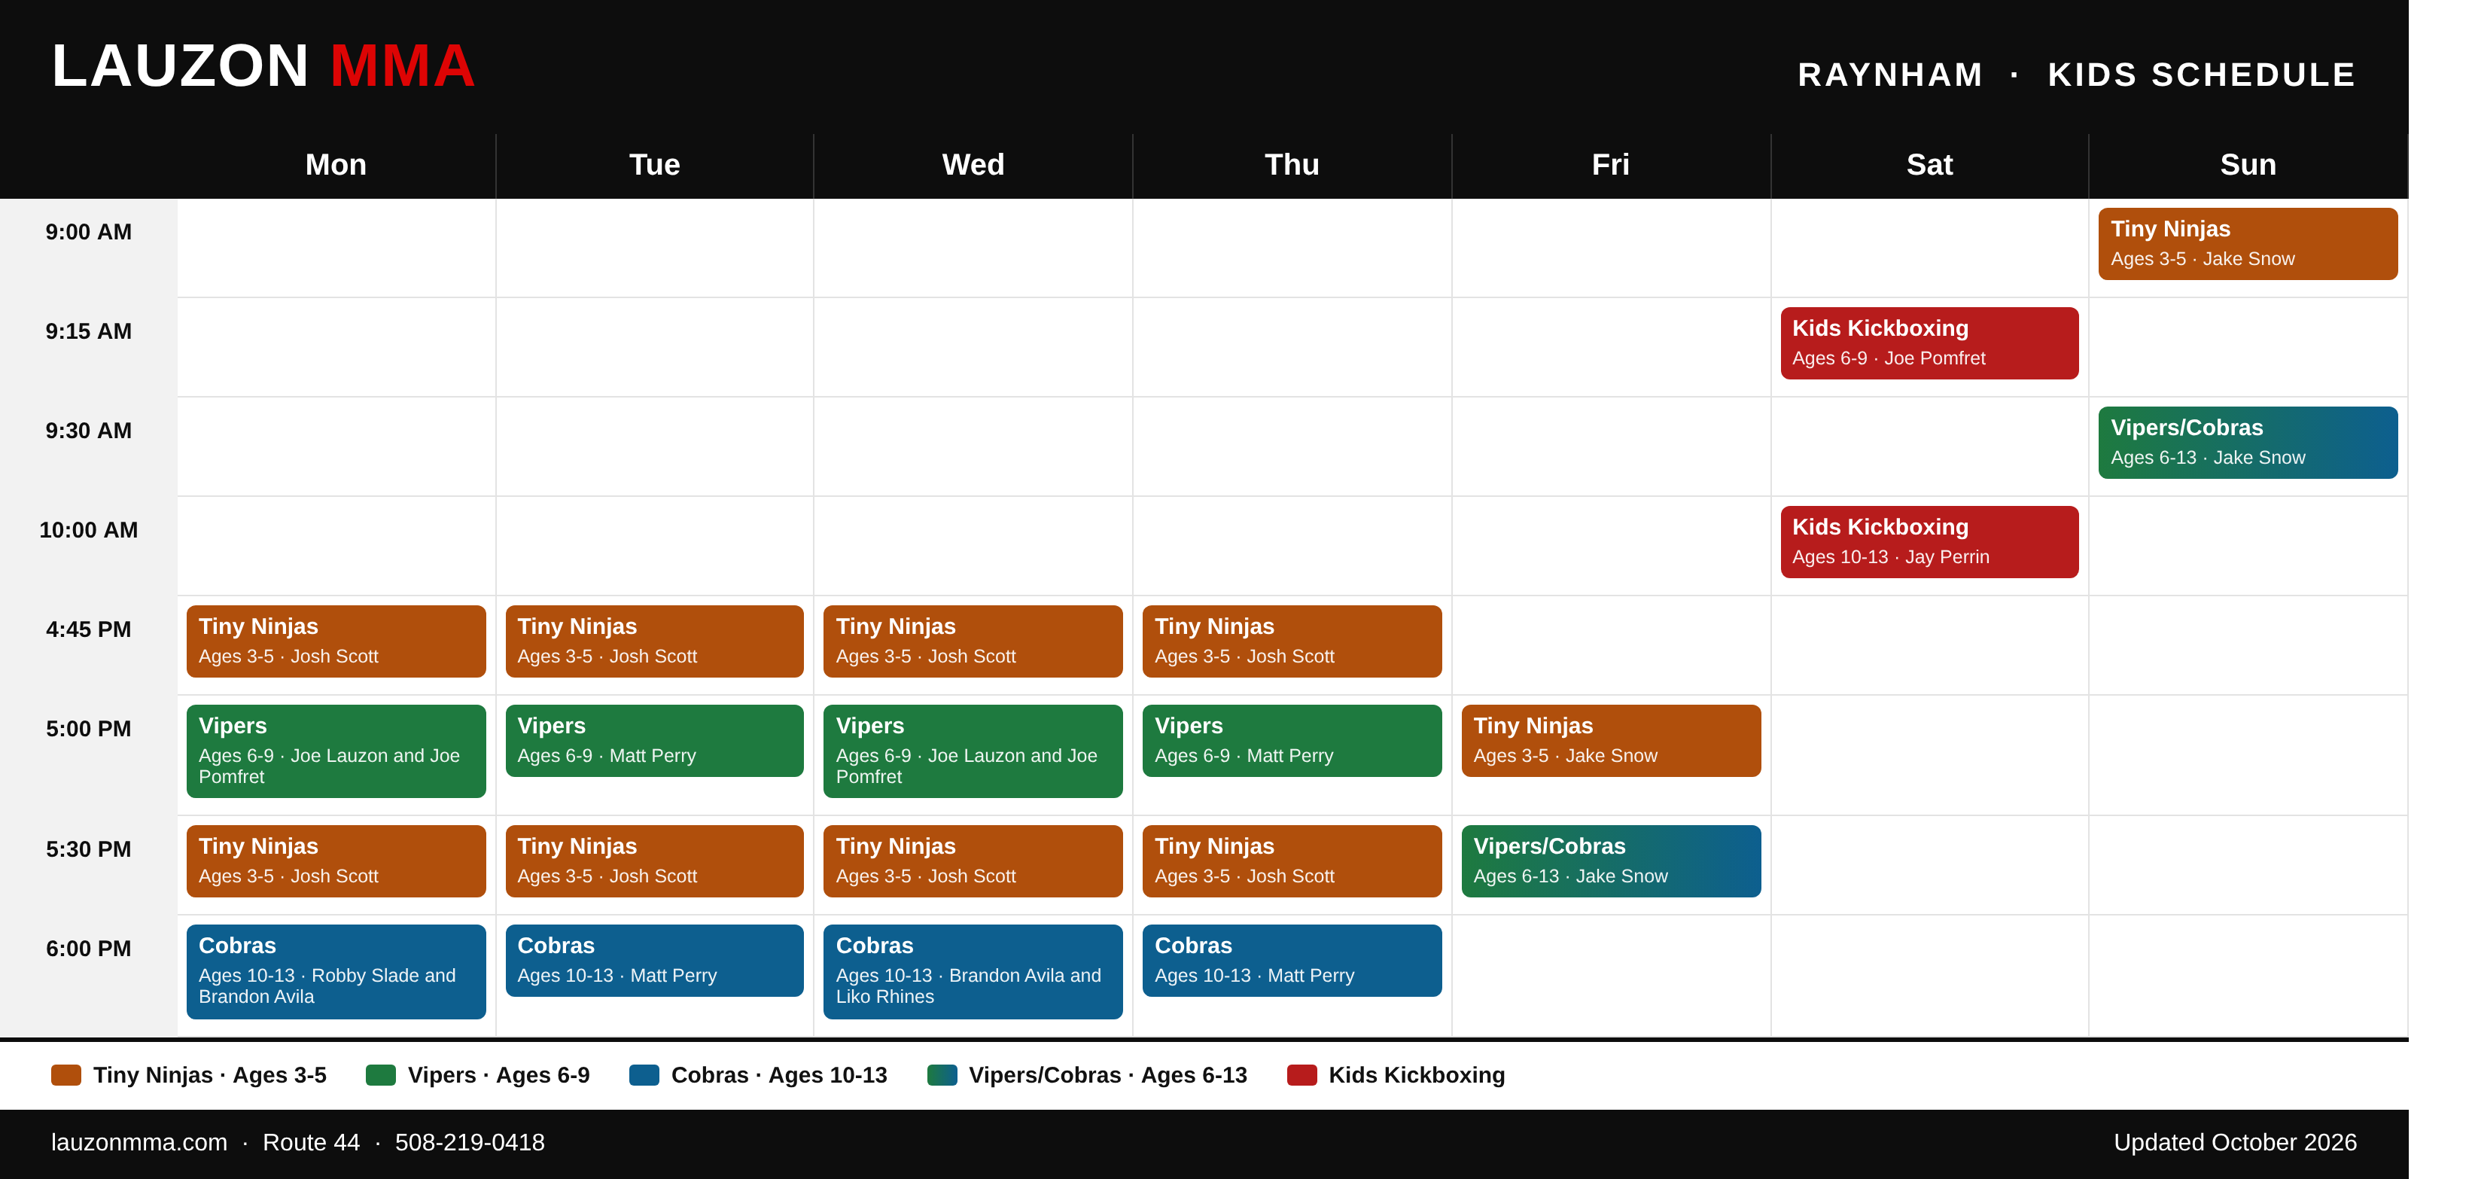The image size is (2469, 1179).
Task: Click the Cobras blue legend swatch
Action: (x=644, y=1075)
